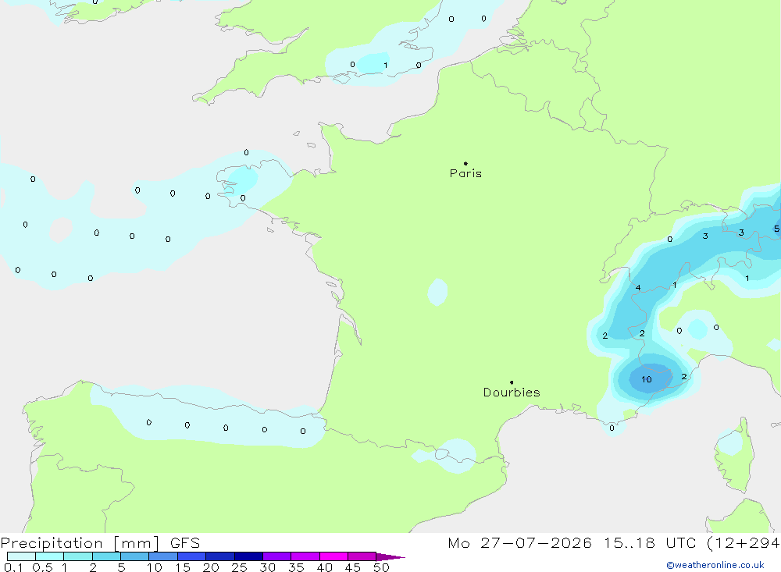Click the legend scale label '0.1'
This screenshot has width=781, height=572.
click(x=13, y=567)
